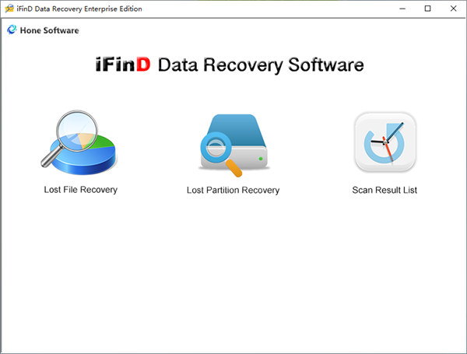Viewport: 467px width, 354px height.
Task: Click the "Lost File Recovery" label
Action: 81,190
